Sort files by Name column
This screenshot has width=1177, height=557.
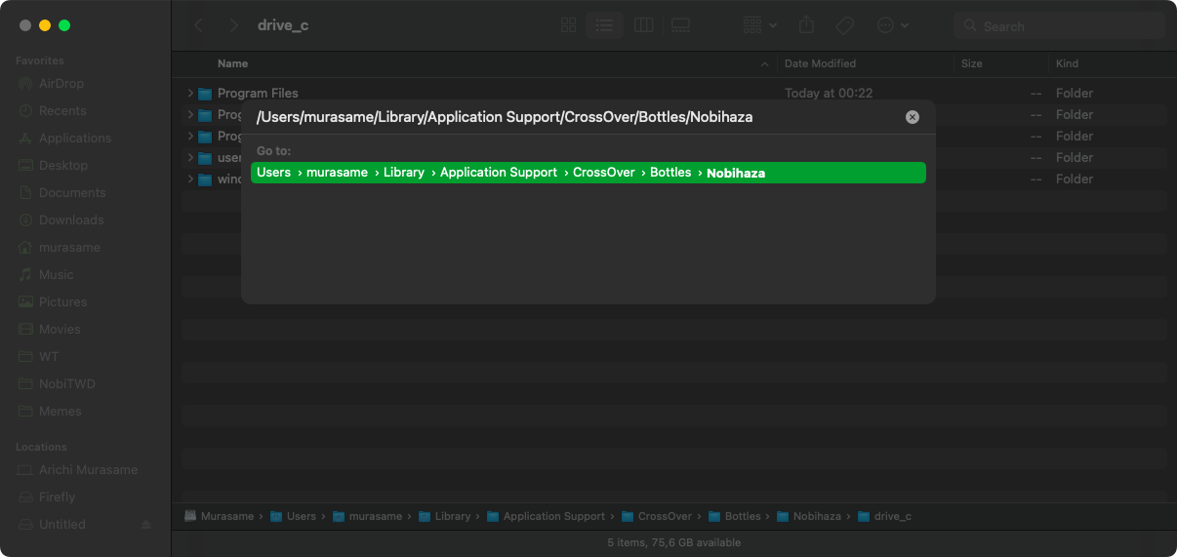pyautogui.click(x=233, y=63)
